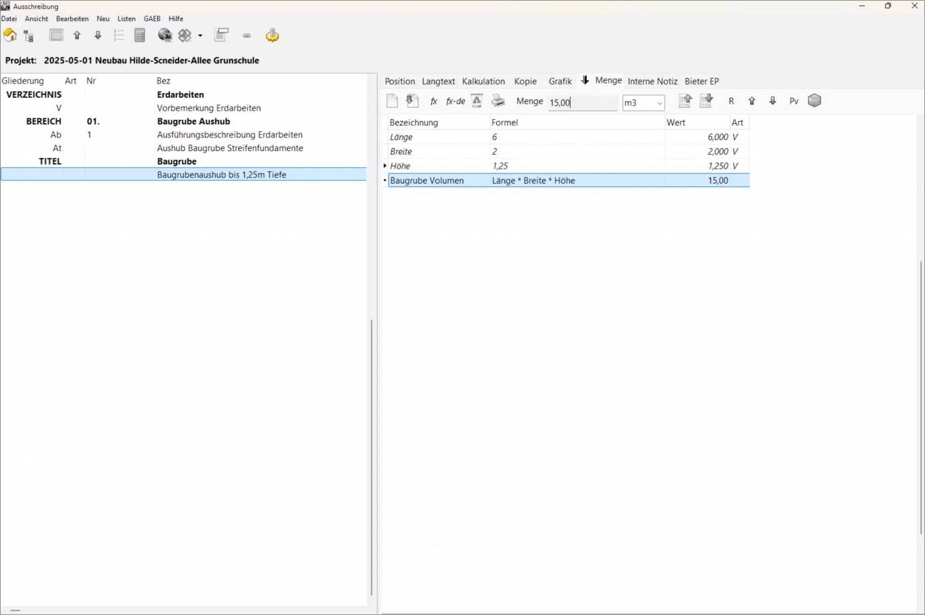Click the R button in Menge toolbar
The height and width of the screenshot is (615, 925).
tap(731, 101)
